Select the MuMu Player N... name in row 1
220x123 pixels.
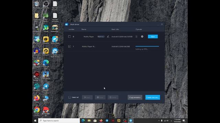pos(89,46)
